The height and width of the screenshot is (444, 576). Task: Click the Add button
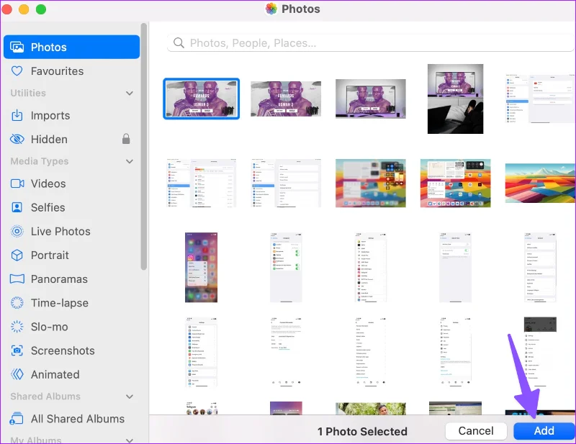pyautogui.click(x=544, y=431)
